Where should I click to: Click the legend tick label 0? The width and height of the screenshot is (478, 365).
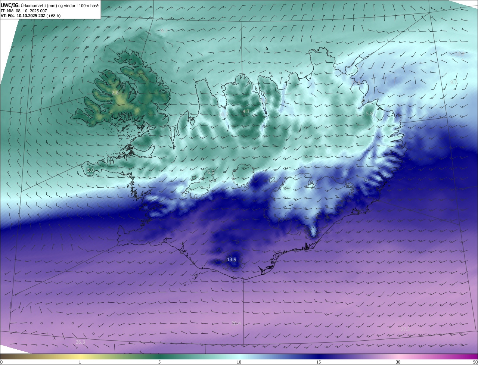(x=1, y=362)
